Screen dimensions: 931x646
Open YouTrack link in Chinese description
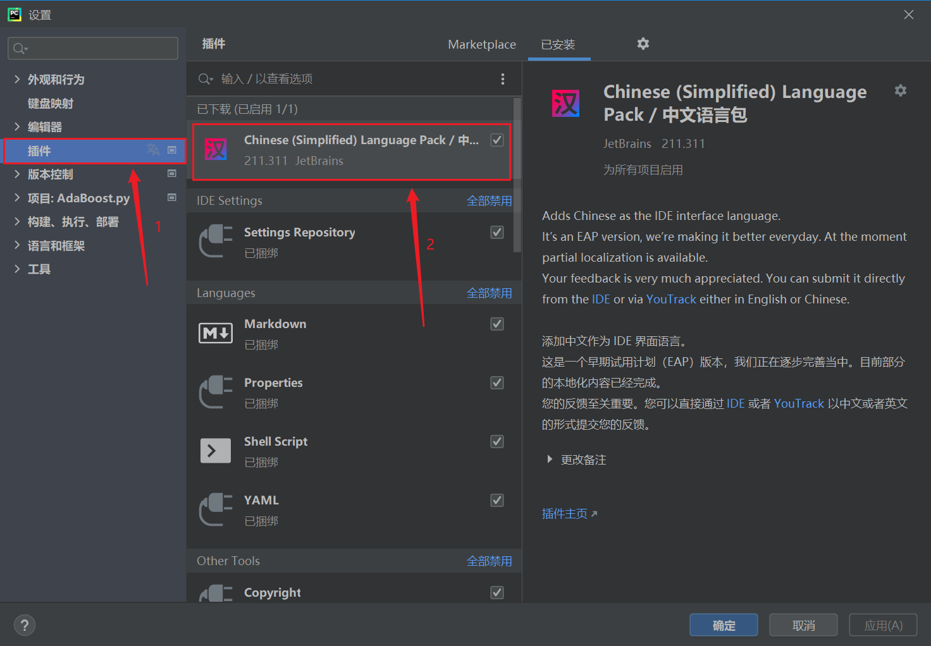799,403
